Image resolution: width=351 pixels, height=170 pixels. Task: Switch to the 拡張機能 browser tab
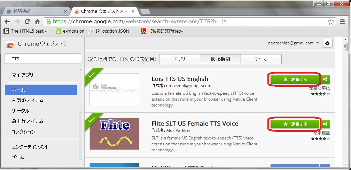coord(36,11)
